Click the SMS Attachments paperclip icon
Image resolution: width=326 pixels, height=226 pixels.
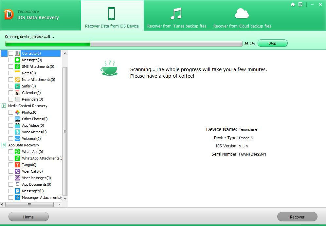17,66
